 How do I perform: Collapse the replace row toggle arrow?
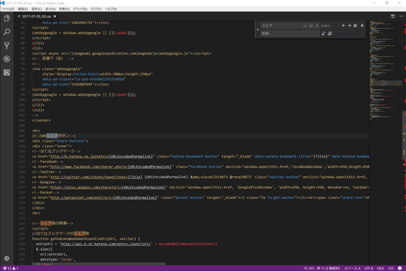click(x=257, y=29)
